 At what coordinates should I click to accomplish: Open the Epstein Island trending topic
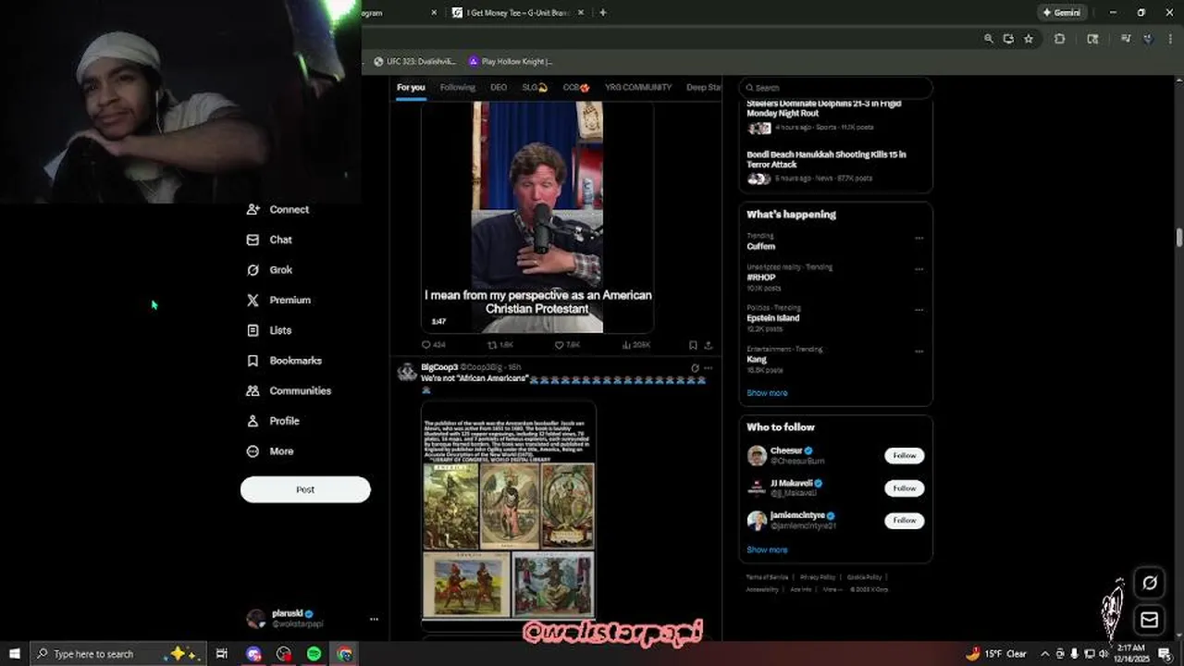point(772,318)
